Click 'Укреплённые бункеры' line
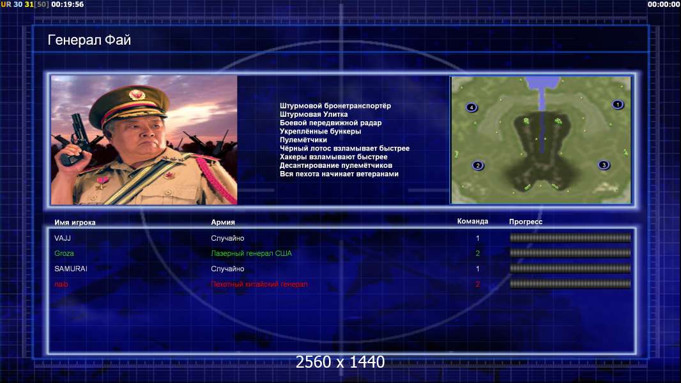This screenshot has height=383, width=681. click(x=320, y=131)
